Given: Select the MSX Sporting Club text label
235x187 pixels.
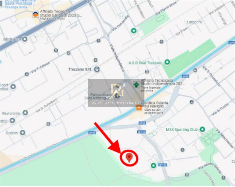Looking at the screenshot, I should [182, 130].
